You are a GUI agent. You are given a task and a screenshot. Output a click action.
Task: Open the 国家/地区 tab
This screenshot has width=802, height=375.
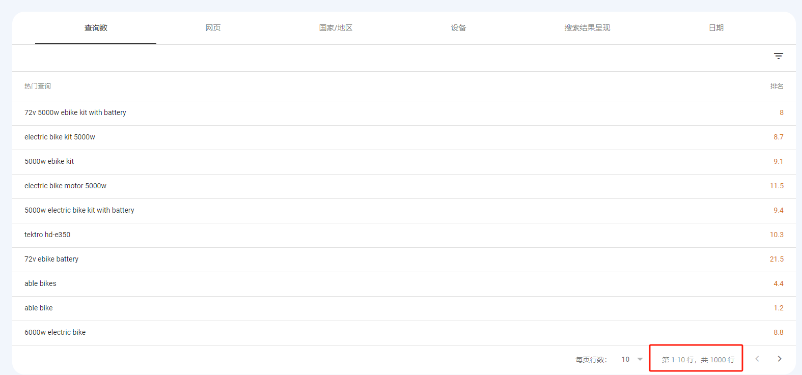tap(336, 28)
